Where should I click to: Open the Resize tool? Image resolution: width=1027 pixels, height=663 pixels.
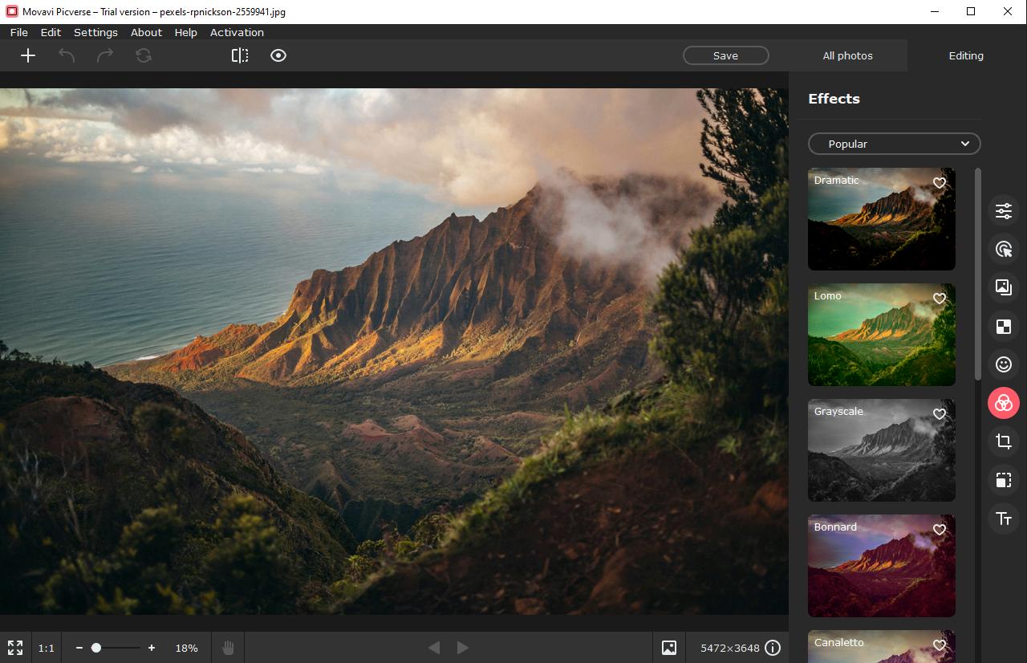click(x=1003, y=480)
